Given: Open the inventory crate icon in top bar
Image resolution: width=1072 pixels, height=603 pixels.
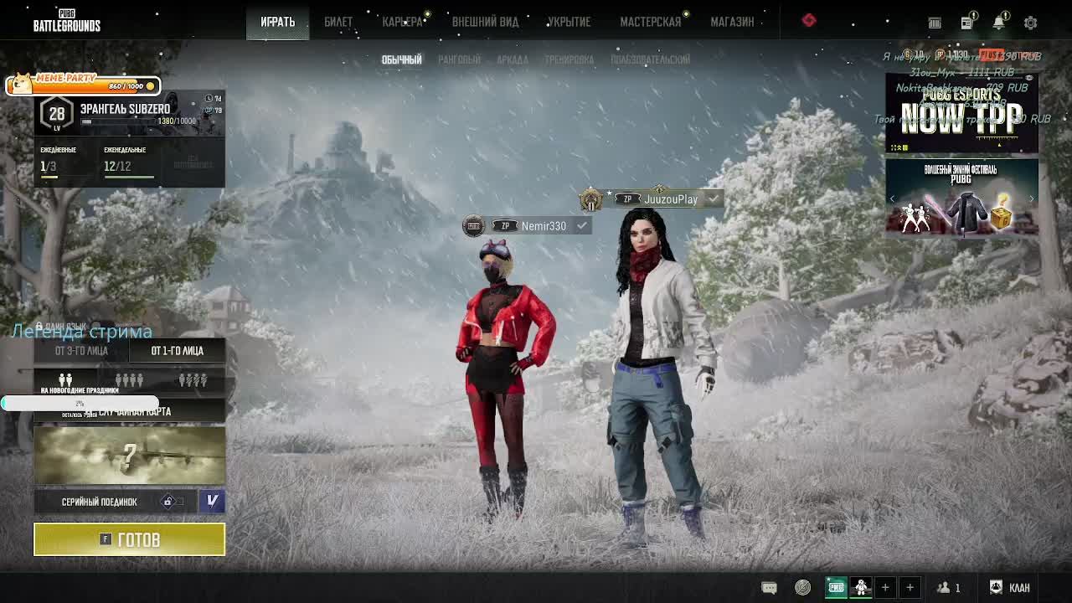Looking at the screenshot, I should click(935, 23).
